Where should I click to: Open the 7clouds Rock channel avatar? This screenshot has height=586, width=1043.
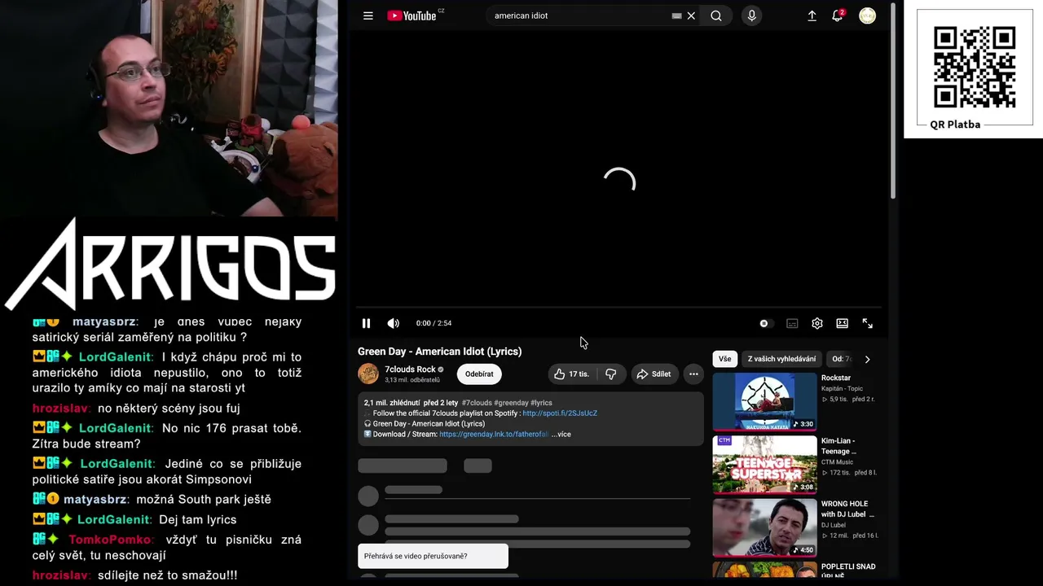pyautogui.click(x=368, y=374)
